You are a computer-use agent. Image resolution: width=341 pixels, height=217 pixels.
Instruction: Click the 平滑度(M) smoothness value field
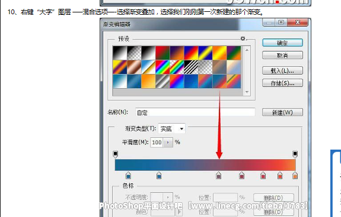point(157,142)
